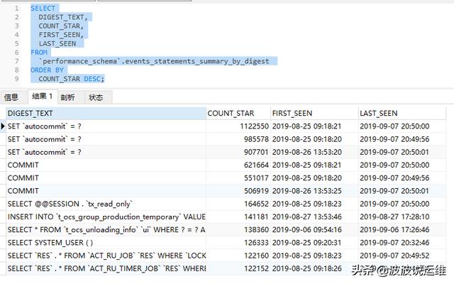The height and width of the screenshot is (284, 454).
Task: Select cell with count 141181
Action: point(238,217)
